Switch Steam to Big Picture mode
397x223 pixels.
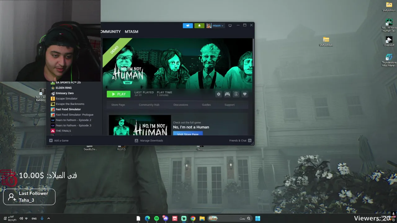230,25
